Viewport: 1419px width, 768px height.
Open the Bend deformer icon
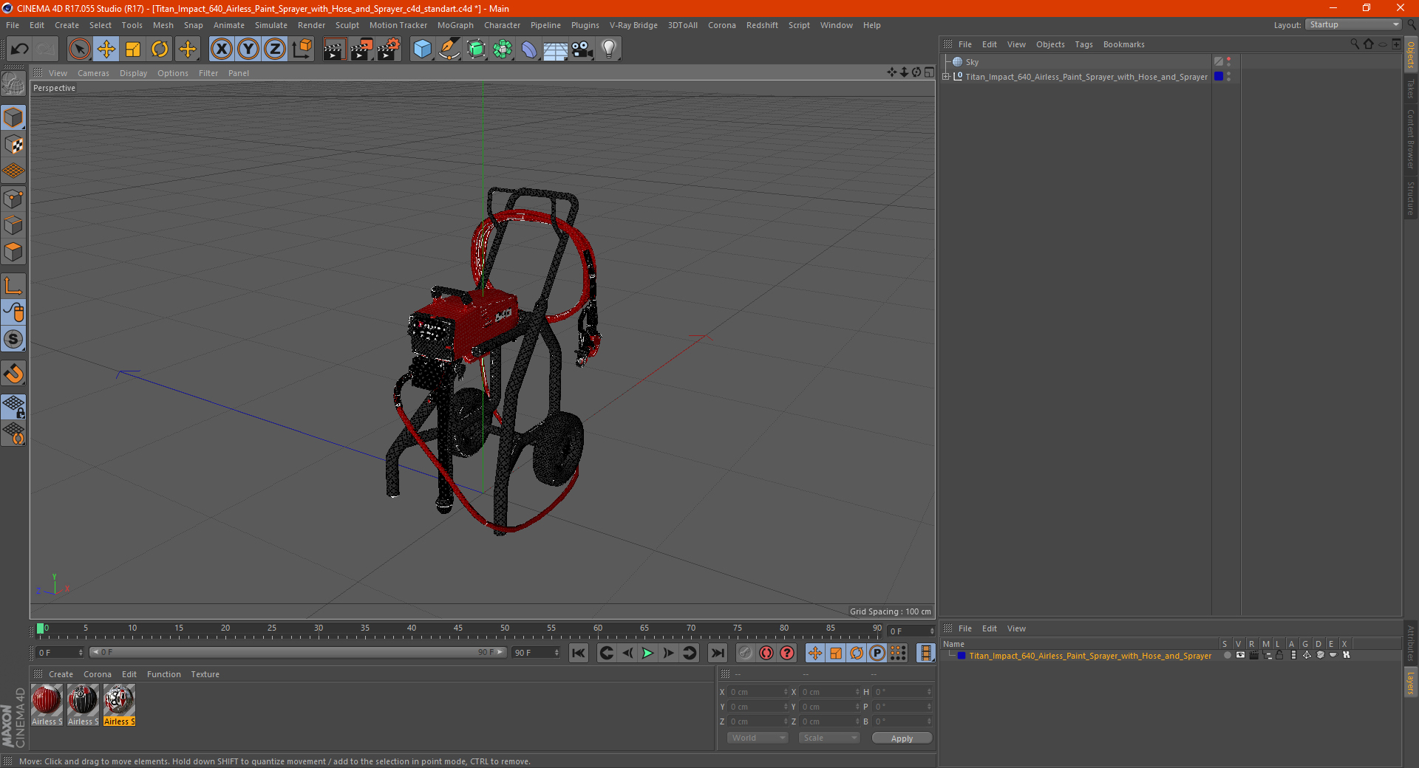(530, 49)
